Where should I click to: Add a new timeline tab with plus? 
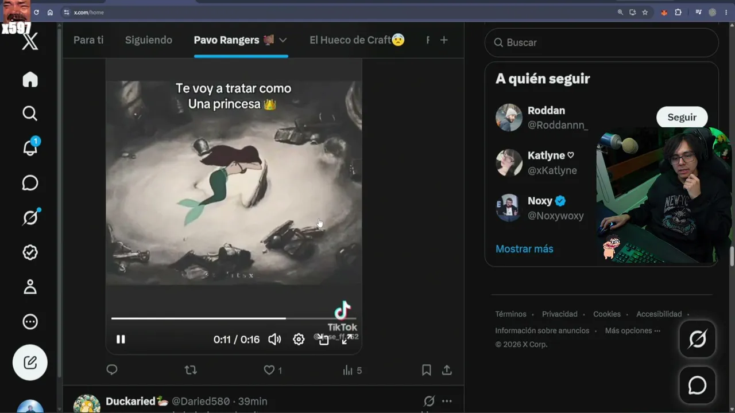(x=444, y=40)
